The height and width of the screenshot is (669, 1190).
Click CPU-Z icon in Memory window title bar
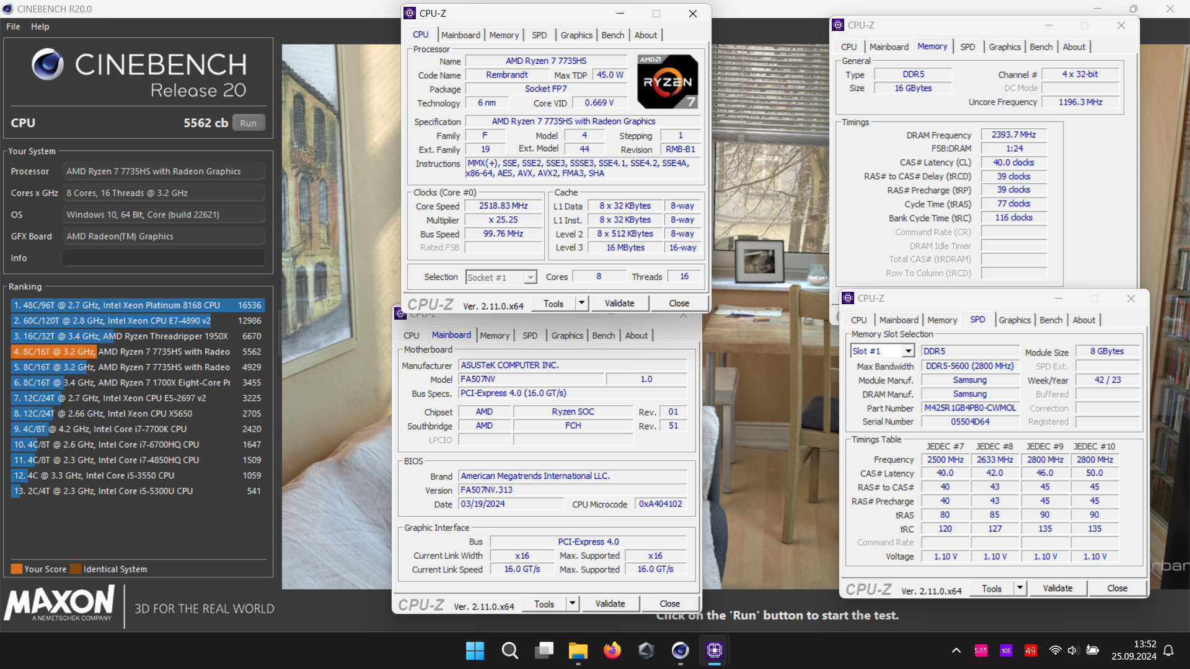coord(838,25)
